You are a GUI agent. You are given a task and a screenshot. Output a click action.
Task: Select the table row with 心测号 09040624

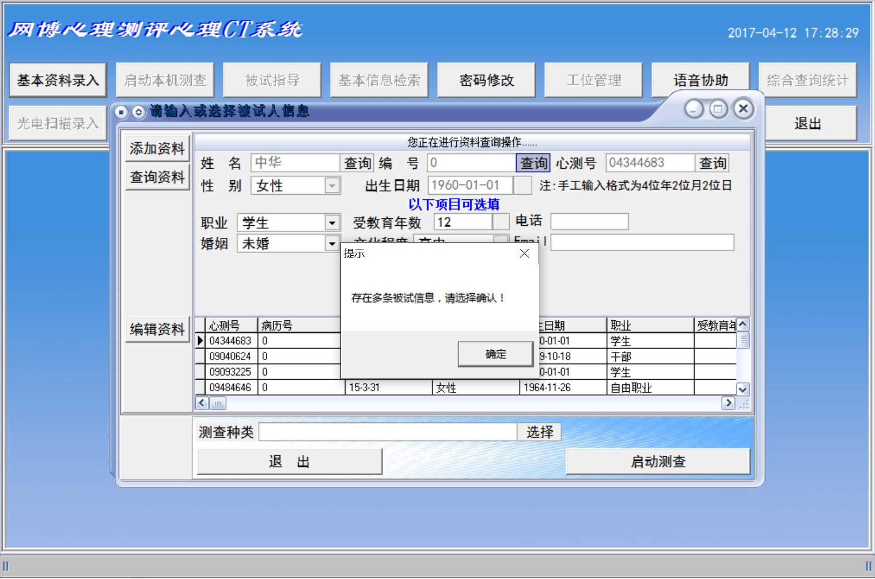pos(230,357)
